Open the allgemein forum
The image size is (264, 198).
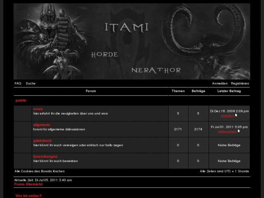[x=42, y=125]
